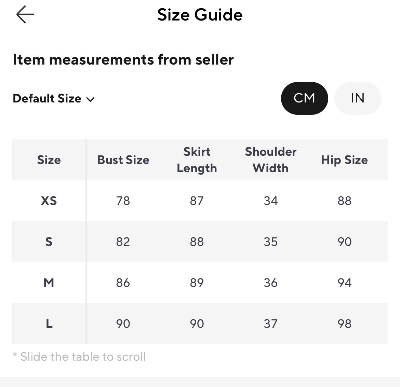This screenshot has width=400, height=387.
Task: Go back using the arrow icon
Action: pos(25,15)
